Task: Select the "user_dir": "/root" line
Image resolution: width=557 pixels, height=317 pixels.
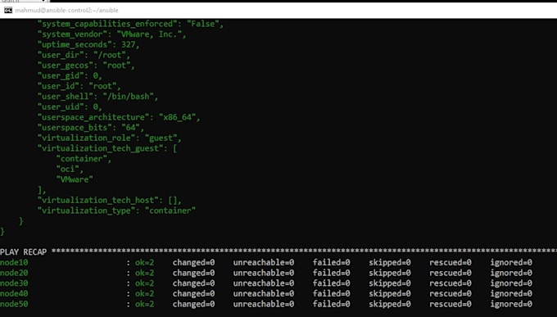Action: [x=84, y=55]
